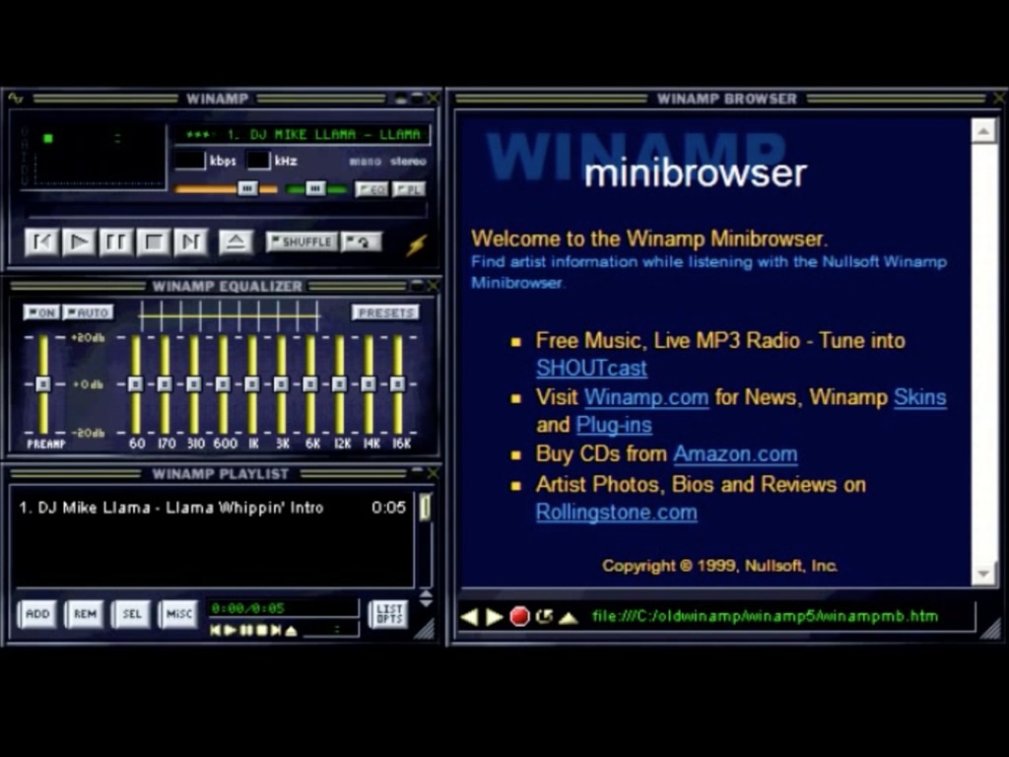Click the mini pause button in playlist
Image resolution: width=1009 pixels, height=757 pixels.
point(245,631)
